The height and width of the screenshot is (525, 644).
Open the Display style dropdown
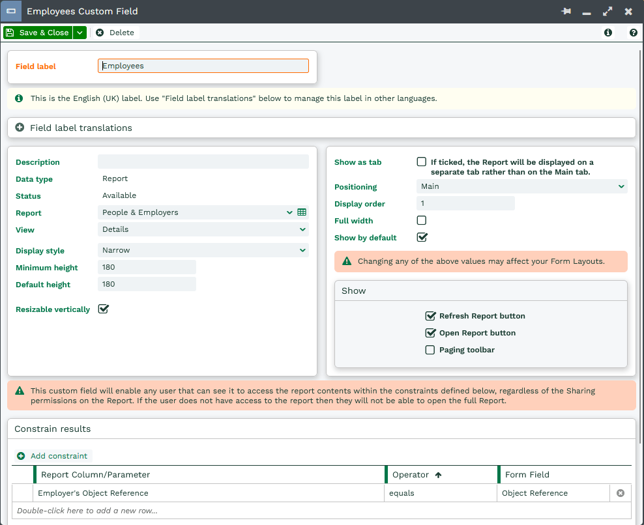point(203,250)
